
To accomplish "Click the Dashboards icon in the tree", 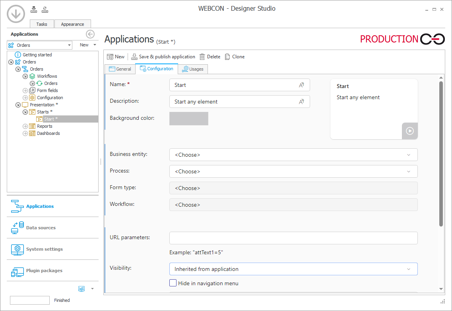I will (x=32, y=133).
